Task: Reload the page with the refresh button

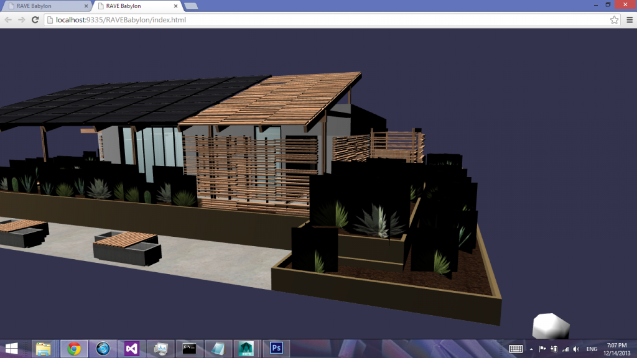Action: pyautogui.click(x=35, y=20)
